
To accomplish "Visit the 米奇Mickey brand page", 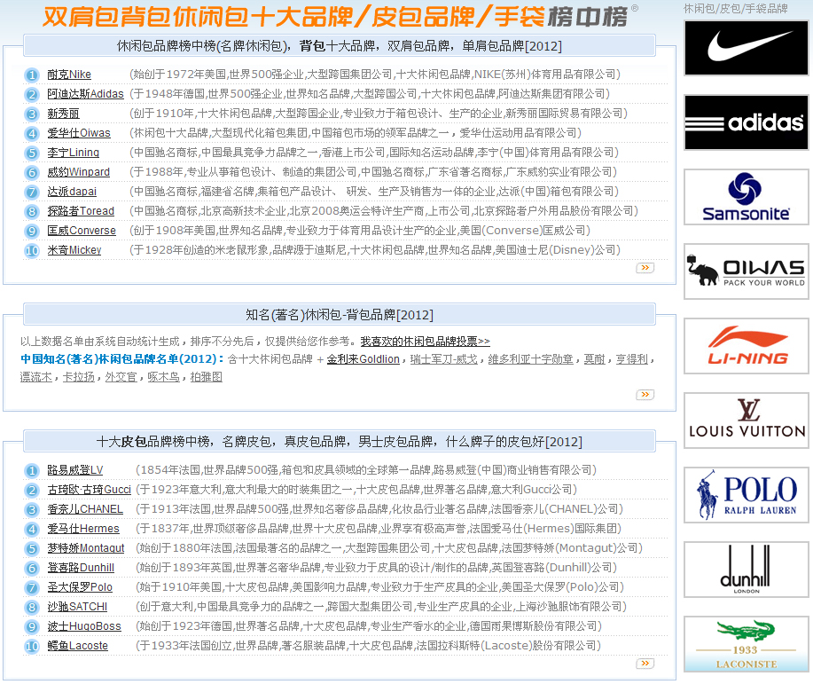I will click(x=74, y=250).
